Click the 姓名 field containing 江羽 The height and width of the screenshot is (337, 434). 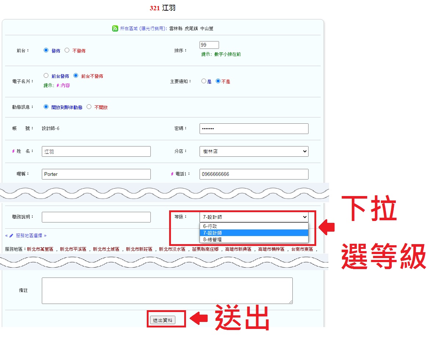pos(96,151)
